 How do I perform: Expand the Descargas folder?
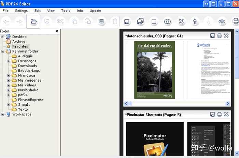tap(9, 61)
